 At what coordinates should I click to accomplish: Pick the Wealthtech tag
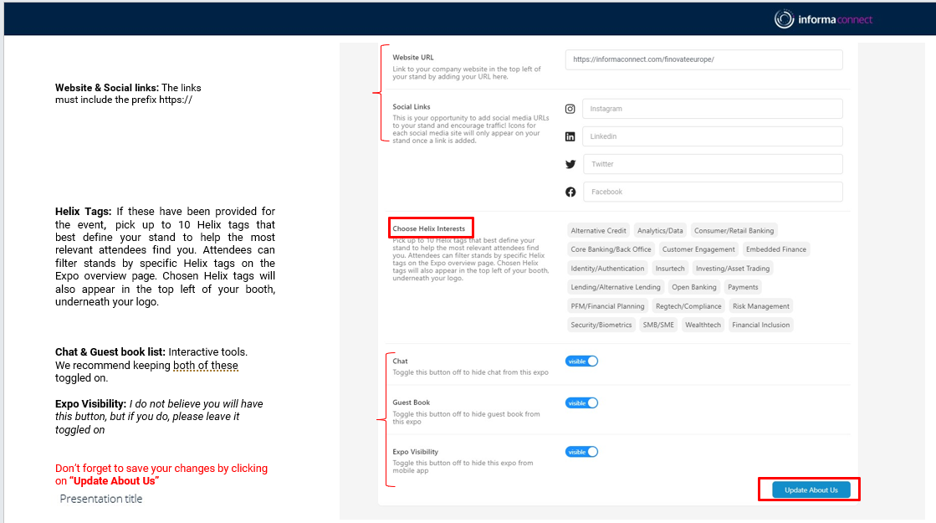(703, 325)
